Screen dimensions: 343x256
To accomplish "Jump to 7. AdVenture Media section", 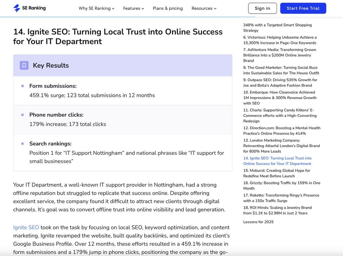I will tap(279, 55).
